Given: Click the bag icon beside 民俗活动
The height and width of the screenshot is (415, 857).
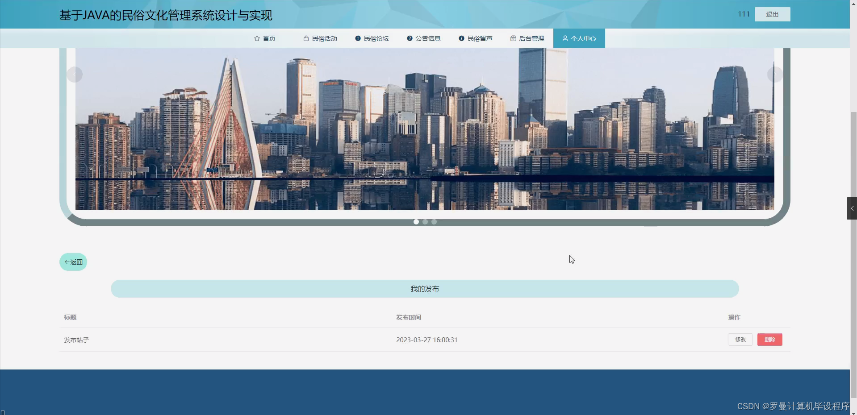Looking at the screenshot, I should [x=306, y=38].
